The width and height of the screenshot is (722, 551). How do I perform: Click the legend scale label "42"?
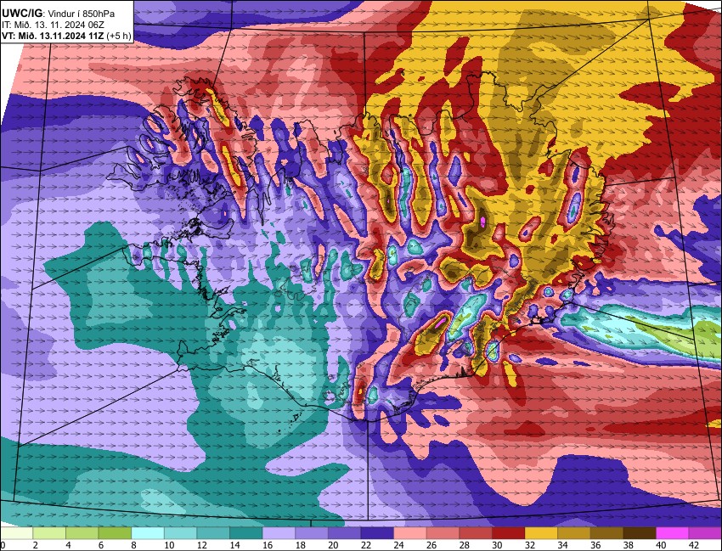(x=693, y=545)
